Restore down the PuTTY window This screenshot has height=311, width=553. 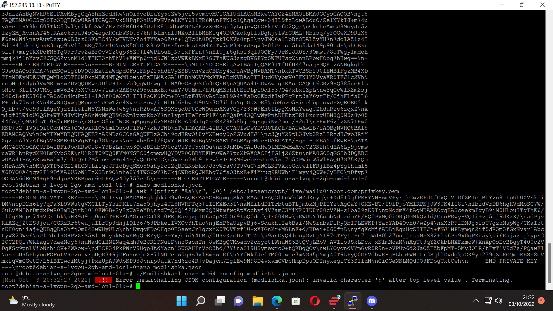point(522,5)
